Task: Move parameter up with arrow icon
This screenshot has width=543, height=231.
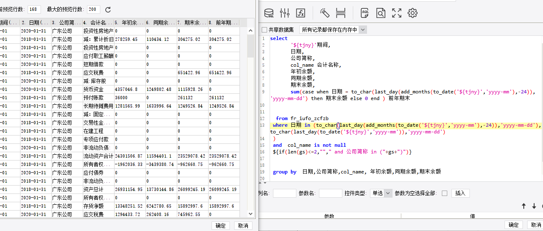Action: point(523,206)
